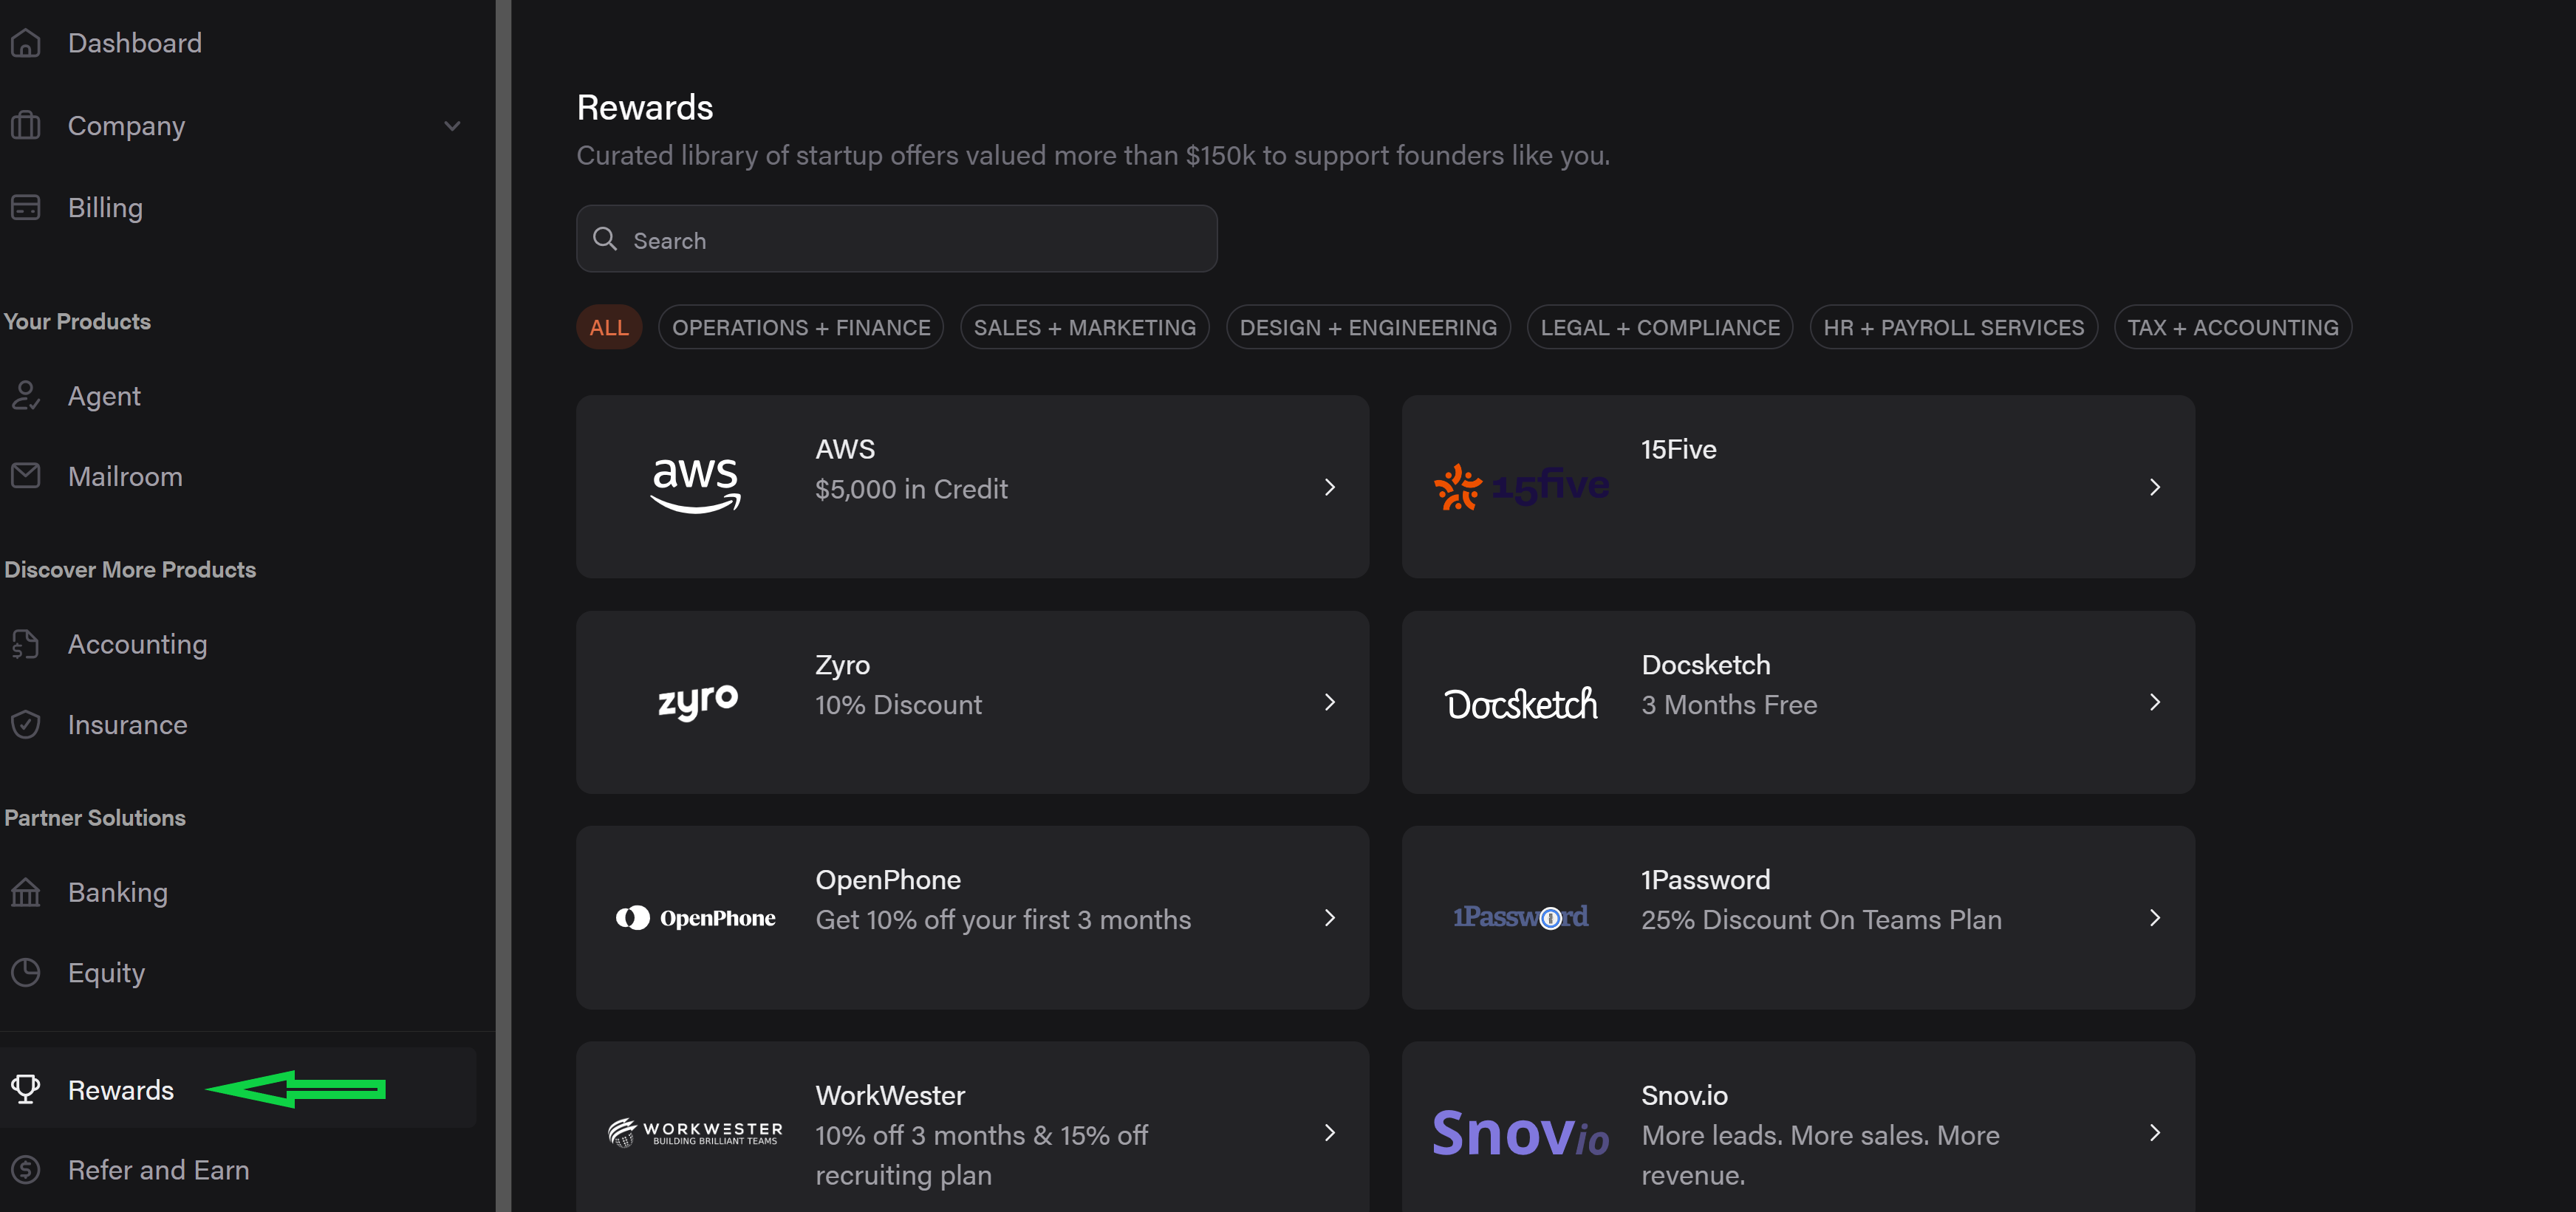Open the Insurance product link
The height and width of the screenshot is (1212, 2576).
tap(127, 725)
